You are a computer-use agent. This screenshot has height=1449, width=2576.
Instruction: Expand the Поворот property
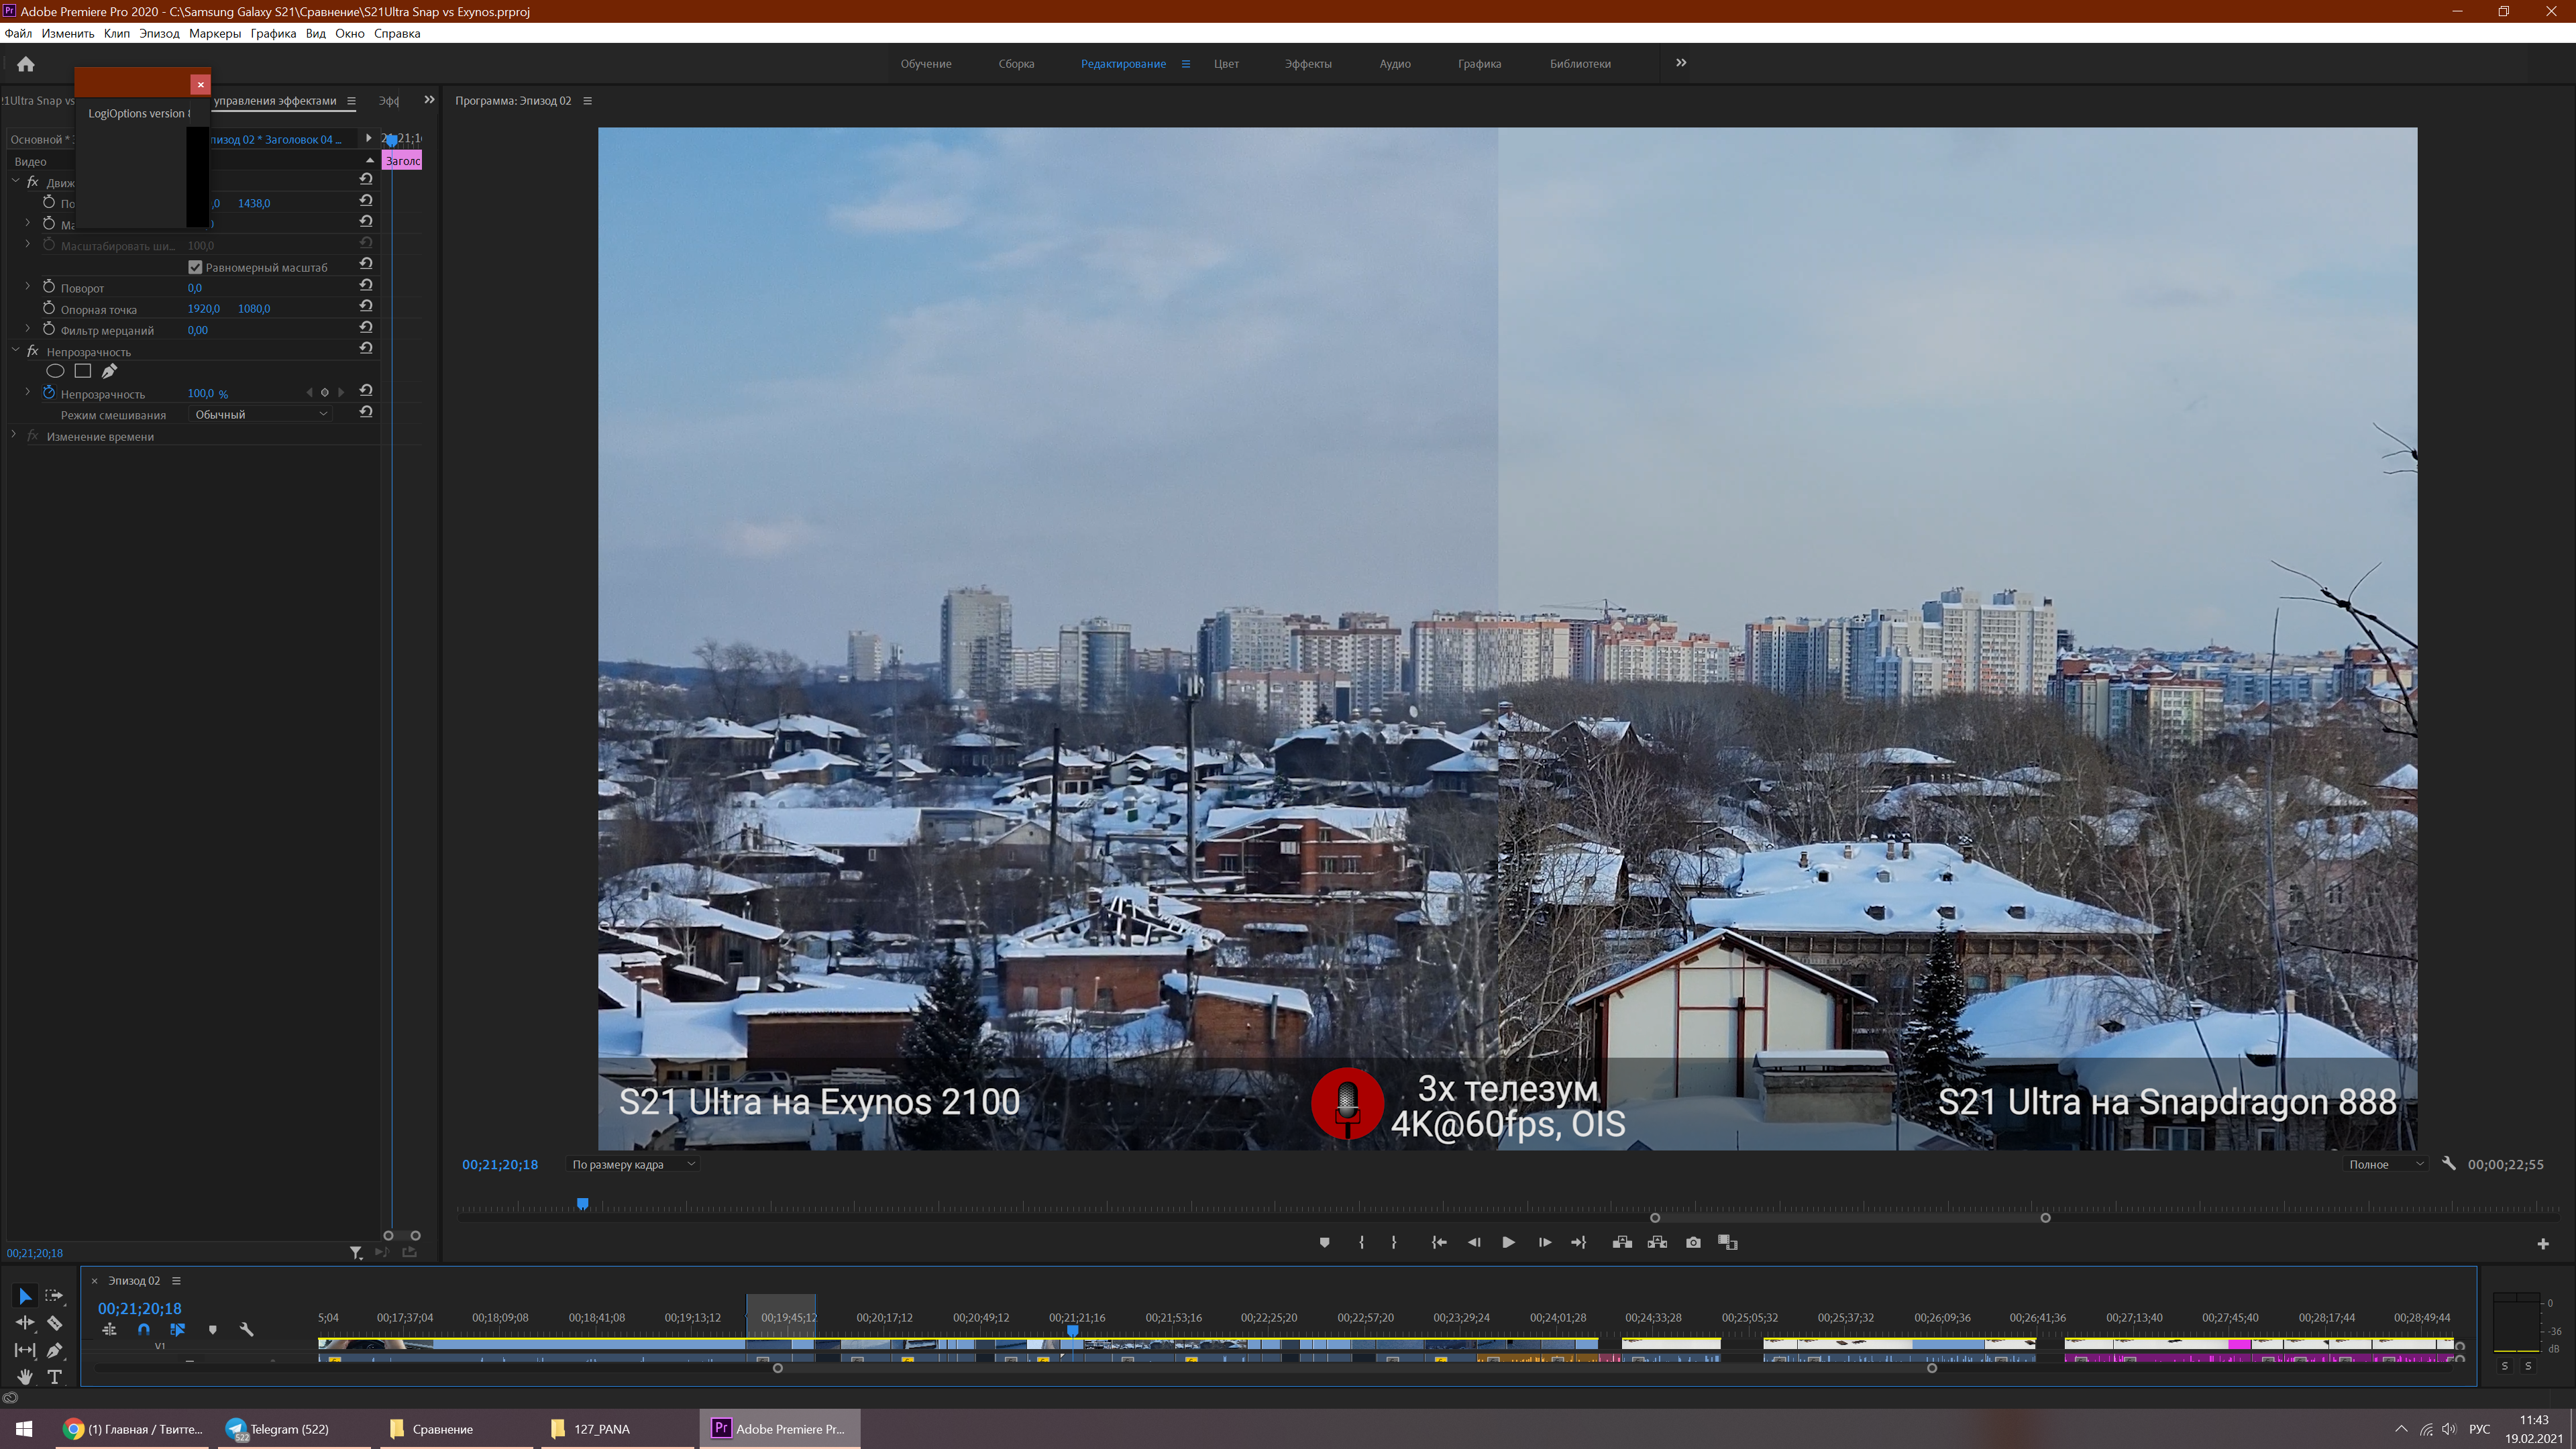tap(28, 287)
